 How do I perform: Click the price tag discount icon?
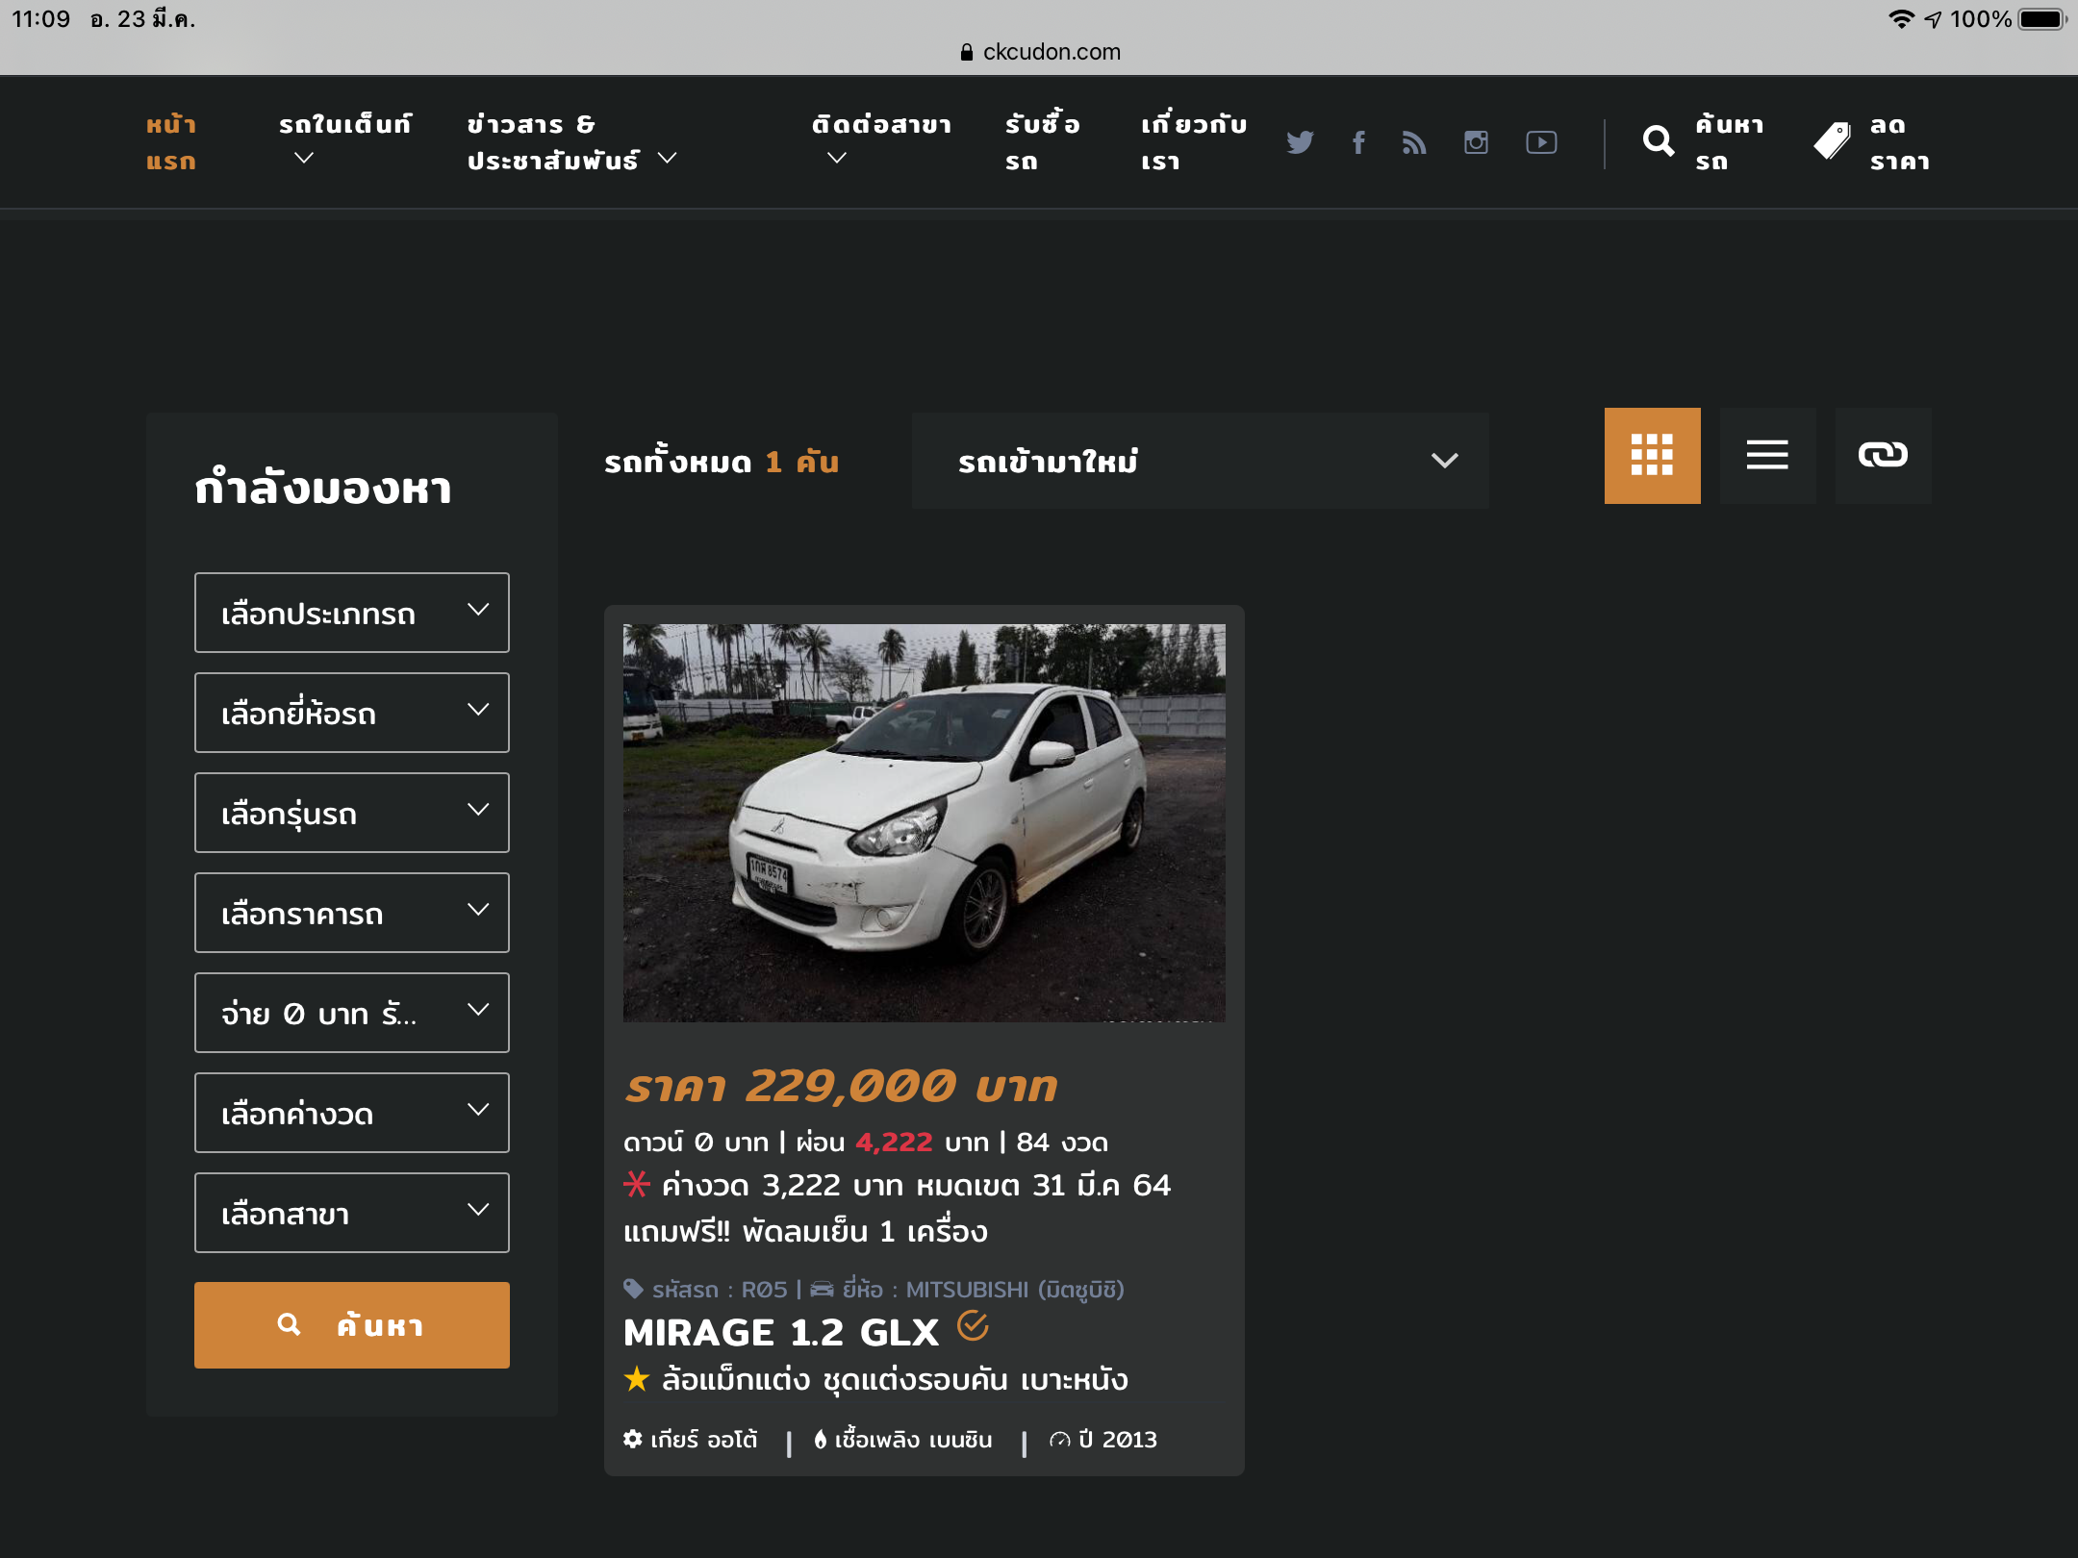(x=1832, y=141)
